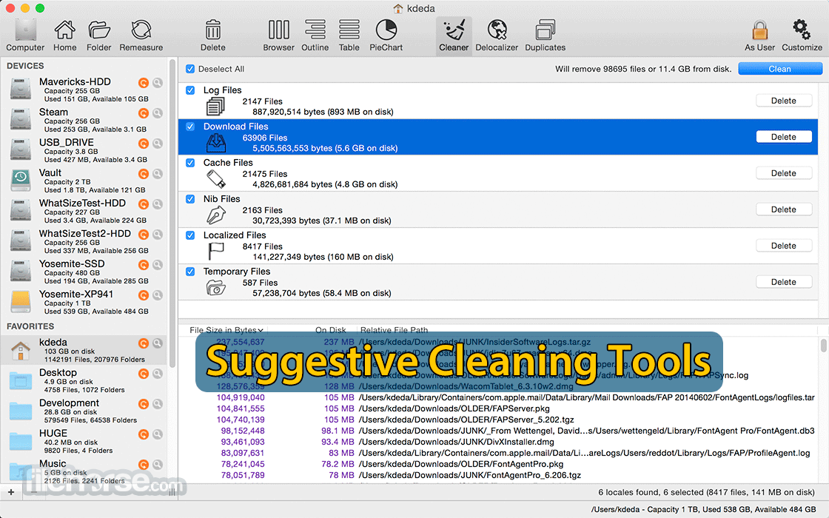The width and height of the screenshot is (829, 518).
Task: Remeasure the current folder
Action: pos(141,36)
